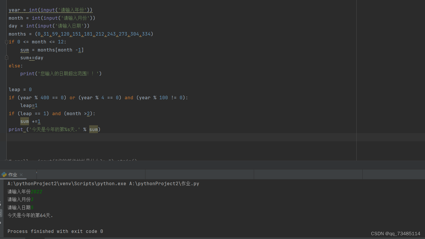Click 'sum = months[month -1]' line
The width and height of the screenshot is (425, 239).
point(52,50)
